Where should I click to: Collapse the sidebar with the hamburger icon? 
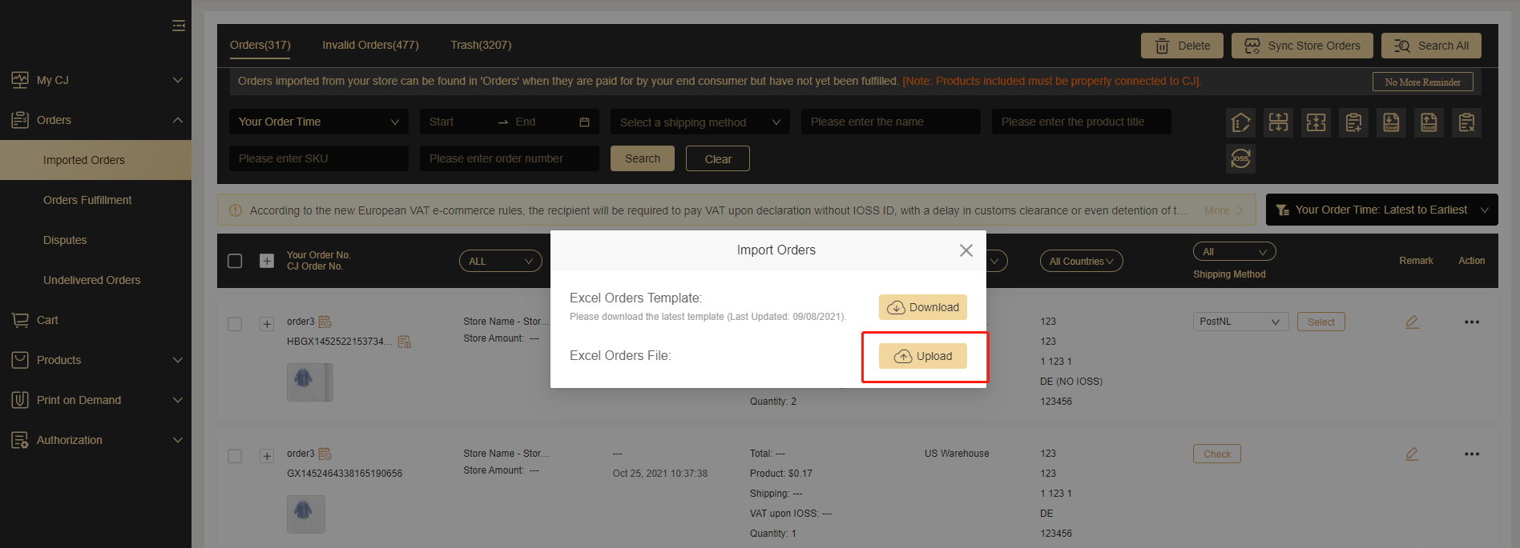point(178,26)
